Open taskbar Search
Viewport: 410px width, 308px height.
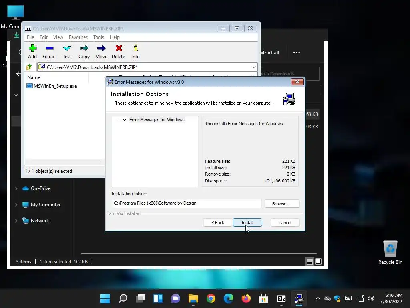point(123,298)
